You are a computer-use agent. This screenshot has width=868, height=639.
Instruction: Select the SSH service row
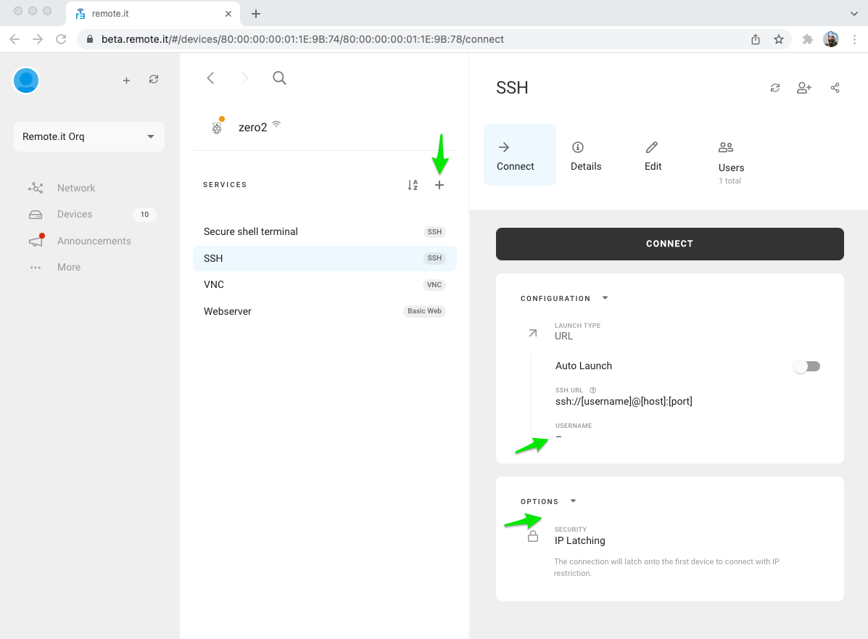click(x=324, y=259)
